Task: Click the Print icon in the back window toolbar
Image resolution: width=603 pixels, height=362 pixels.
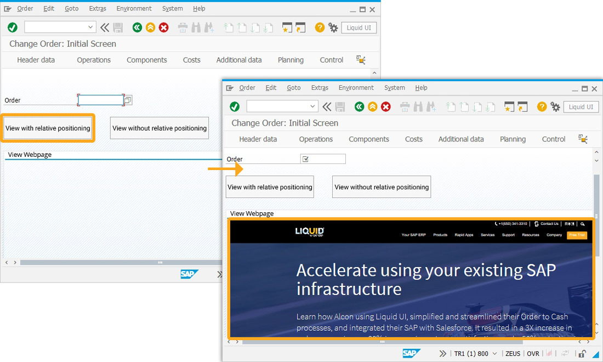Action: click(183, 27)
